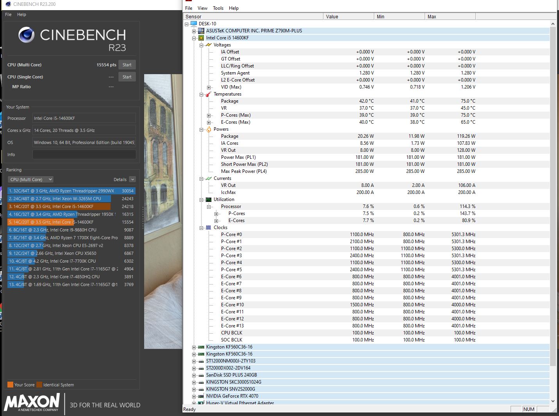Select the Intel Xeon W-3265M ranking row

click(71, 199)
